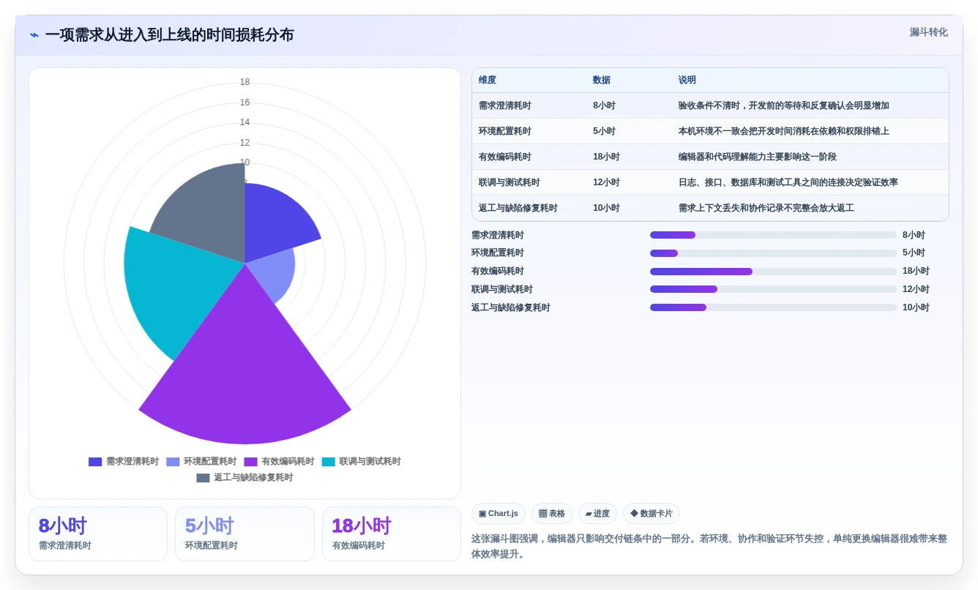
Task: Toggle 返工与缺陷修复耗时 legend swatch
Action: pos(203,478)
